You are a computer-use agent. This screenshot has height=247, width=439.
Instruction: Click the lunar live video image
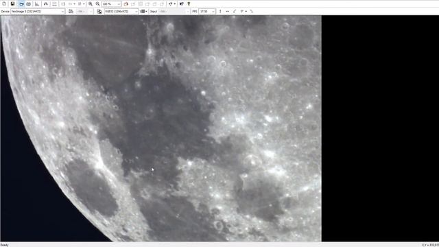161,128
